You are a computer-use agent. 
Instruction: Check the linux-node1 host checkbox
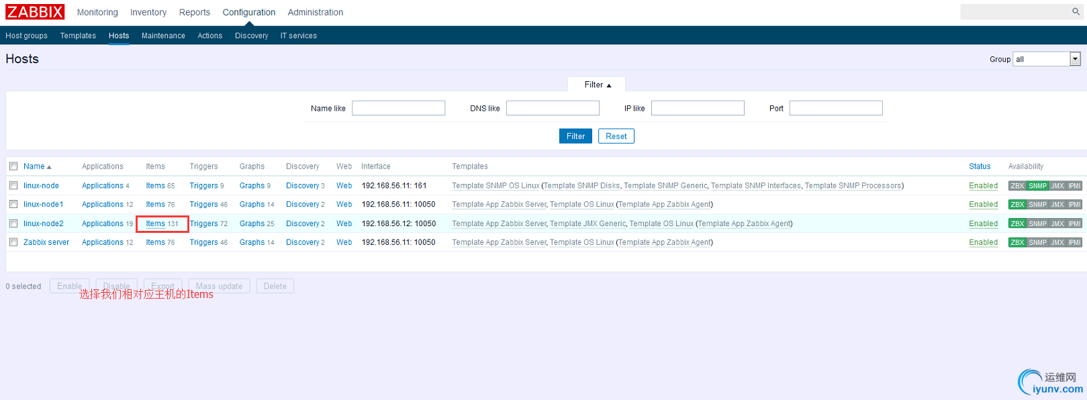click(x=13, y=204)
